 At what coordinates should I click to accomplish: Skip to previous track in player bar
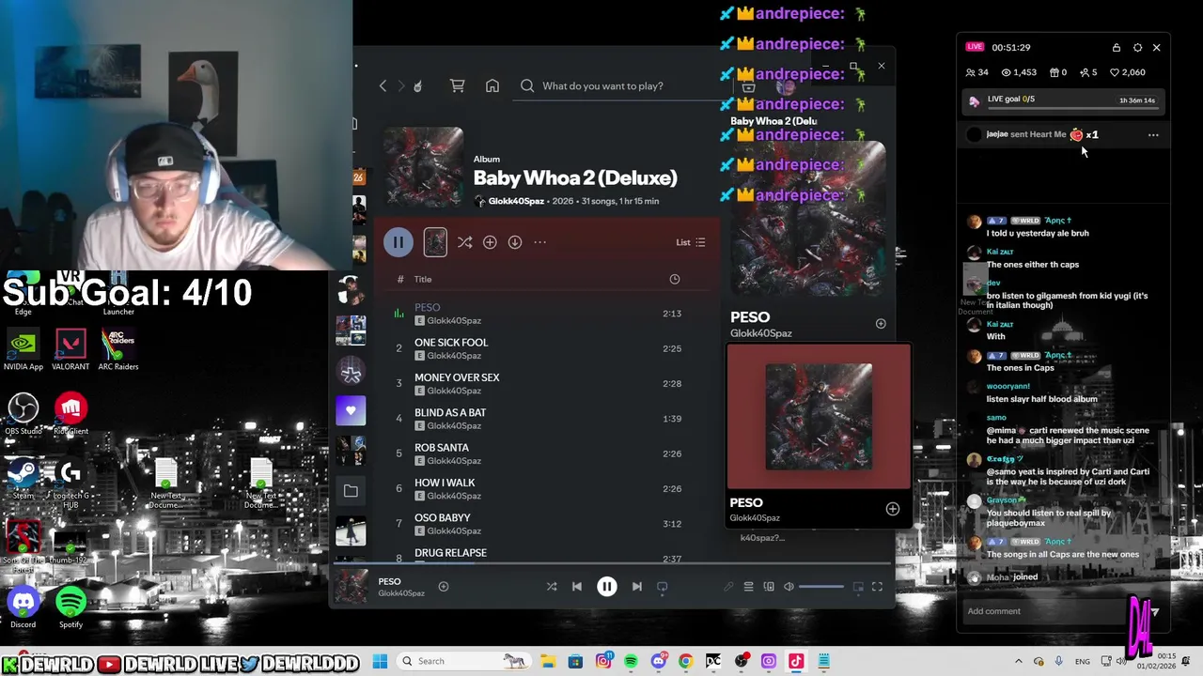577,587
